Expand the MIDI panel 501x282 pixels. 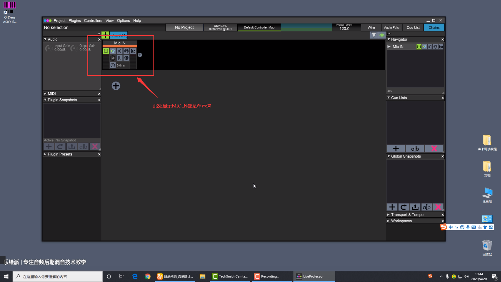(x=45, y=94)
